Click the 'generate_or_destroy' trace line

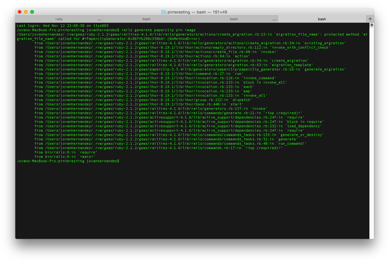pyautogui.click(x=179, y=135)
